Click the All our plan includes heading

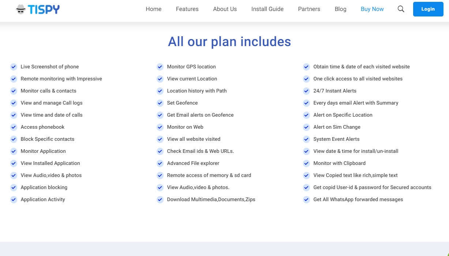229,42
